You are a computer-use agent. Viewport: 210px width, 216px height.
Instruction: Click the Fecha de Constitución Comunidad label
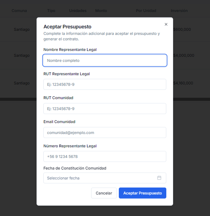[x=75, y=168]
